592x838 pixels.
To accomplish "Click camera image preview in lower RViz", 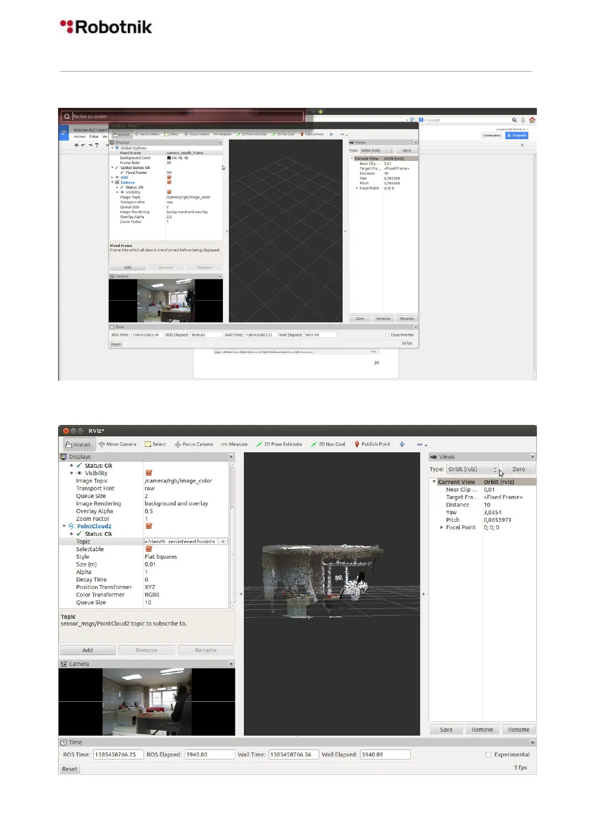I will tap(147, 702).
